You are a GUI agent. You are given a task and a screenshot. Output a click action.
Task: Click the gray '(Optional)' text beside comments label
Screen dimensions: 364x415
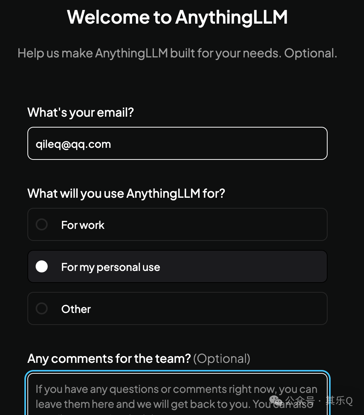pyautogui.click(x=222, y=359)
